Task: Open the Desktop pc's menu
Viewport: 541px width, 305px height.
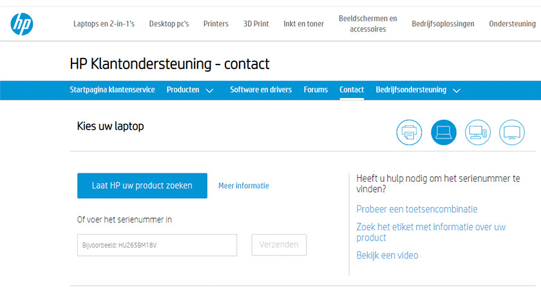Action: [169, 24]
